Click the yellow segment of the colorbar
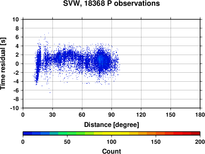The image size is (205, 154). pos(112,133)
